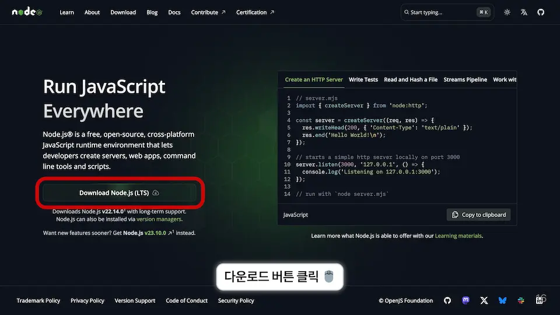Click the ⌘K shortcut badge in search
This screenshot has width=560, height=315.
pos(484,12)
